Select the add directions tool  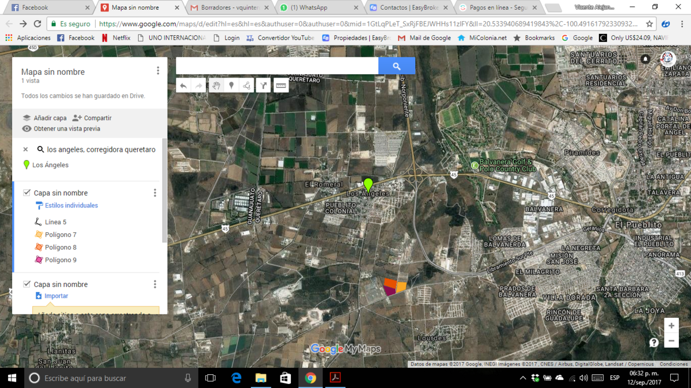pos(263,86)
